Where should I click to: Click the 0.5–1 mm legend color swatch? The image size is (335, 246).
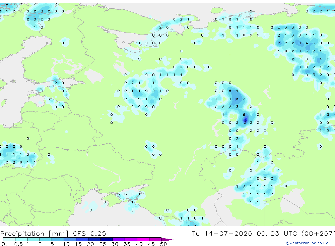21,239
